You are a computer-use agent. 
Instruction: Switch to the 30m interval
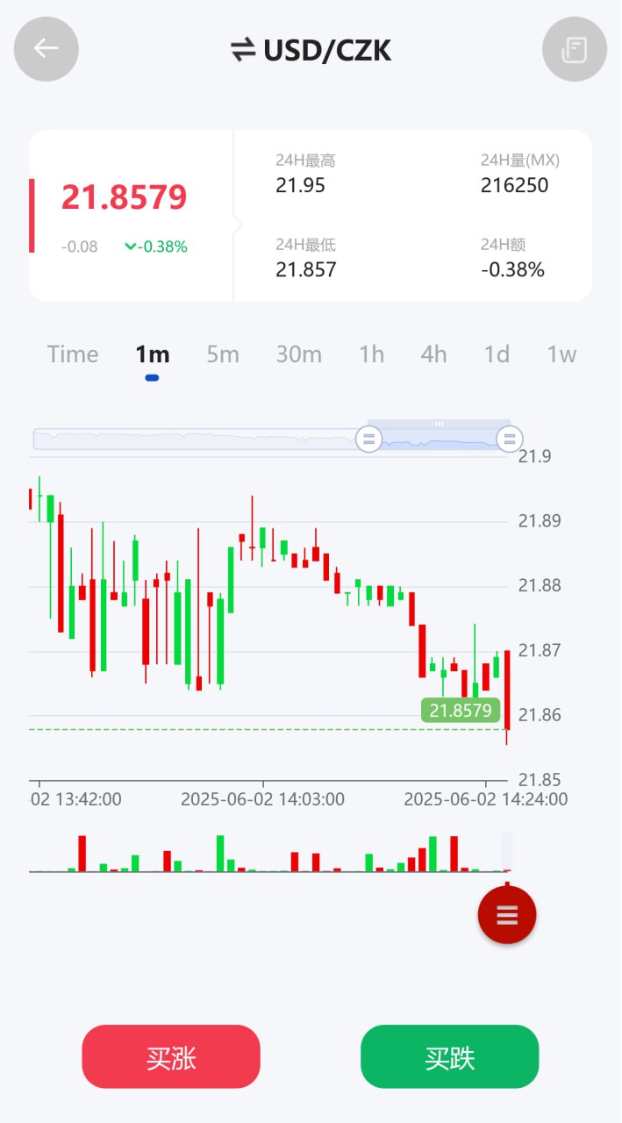[299, 354]
